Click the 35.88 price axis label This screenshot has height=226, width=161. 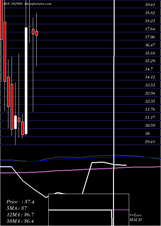click(x=150, y=53)
